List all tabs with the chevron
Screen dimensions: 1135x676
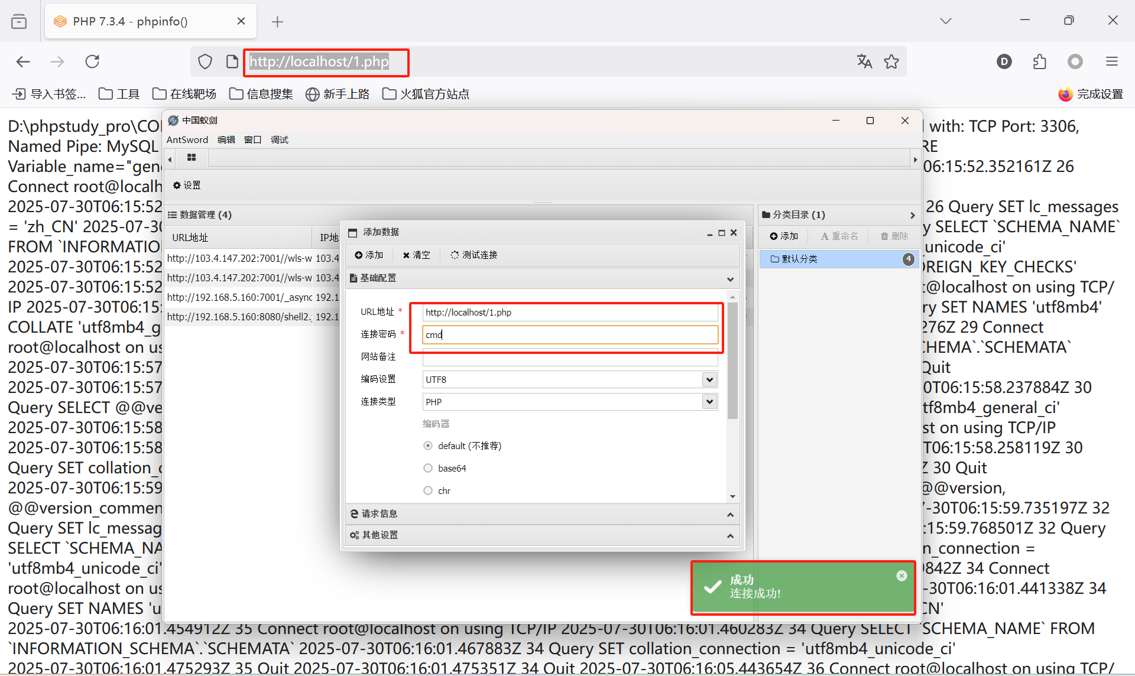tap(946, 21)
